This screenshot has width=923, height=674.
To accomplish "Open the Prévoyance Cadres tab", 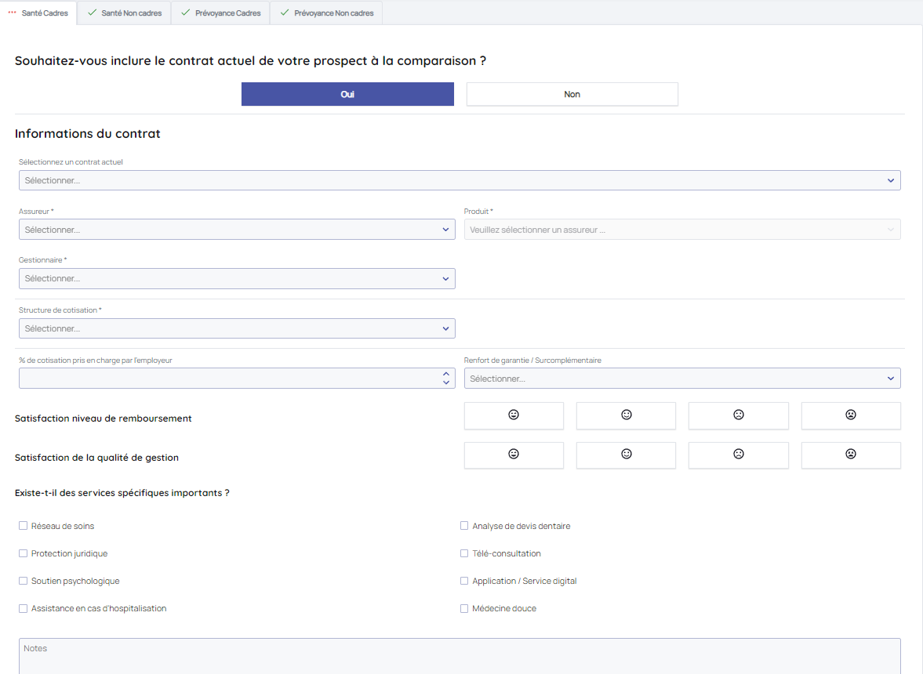I will tap(221, 13).
